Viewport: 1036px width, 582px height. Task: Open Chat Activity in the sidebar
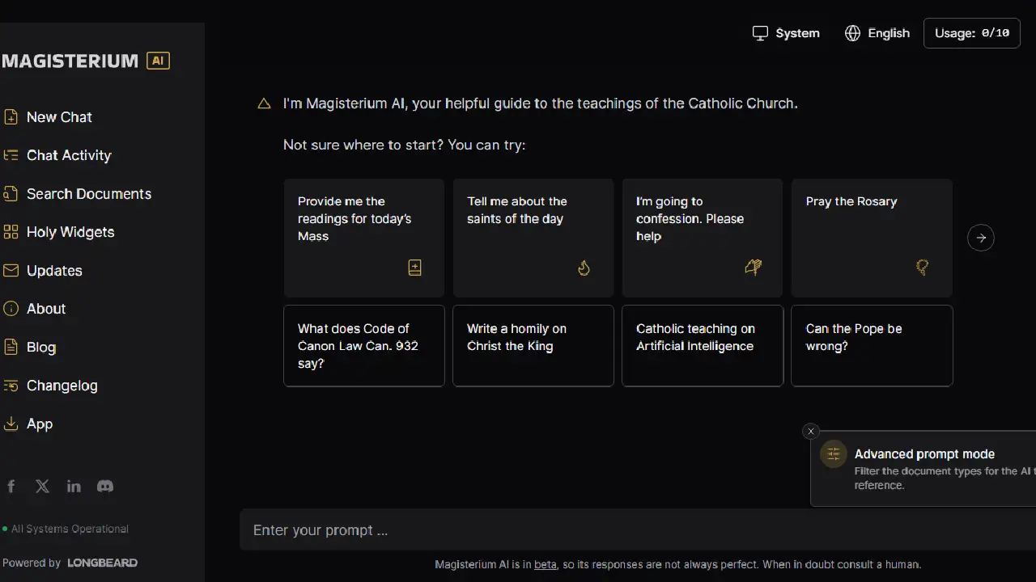pos(69,155)
